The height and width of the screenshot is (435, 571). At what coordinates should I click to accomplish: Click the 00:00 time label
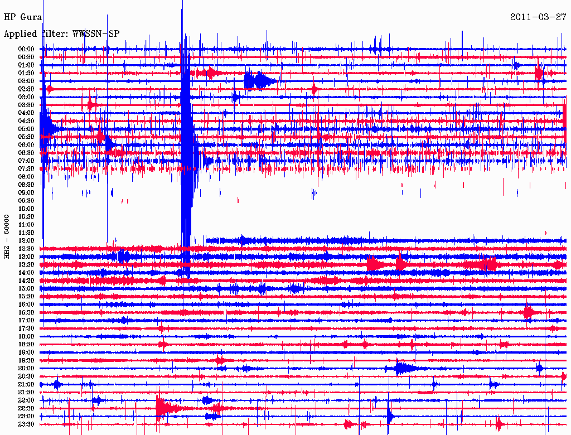click(26, 49)
